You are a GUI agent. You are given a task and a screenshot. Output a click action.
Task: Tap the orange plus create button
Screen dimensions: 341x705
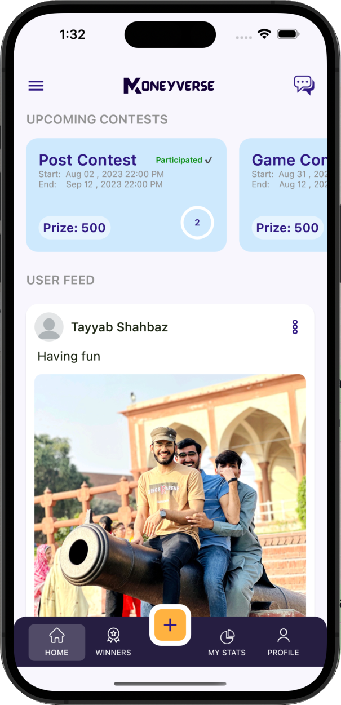(x=170, y=625)
